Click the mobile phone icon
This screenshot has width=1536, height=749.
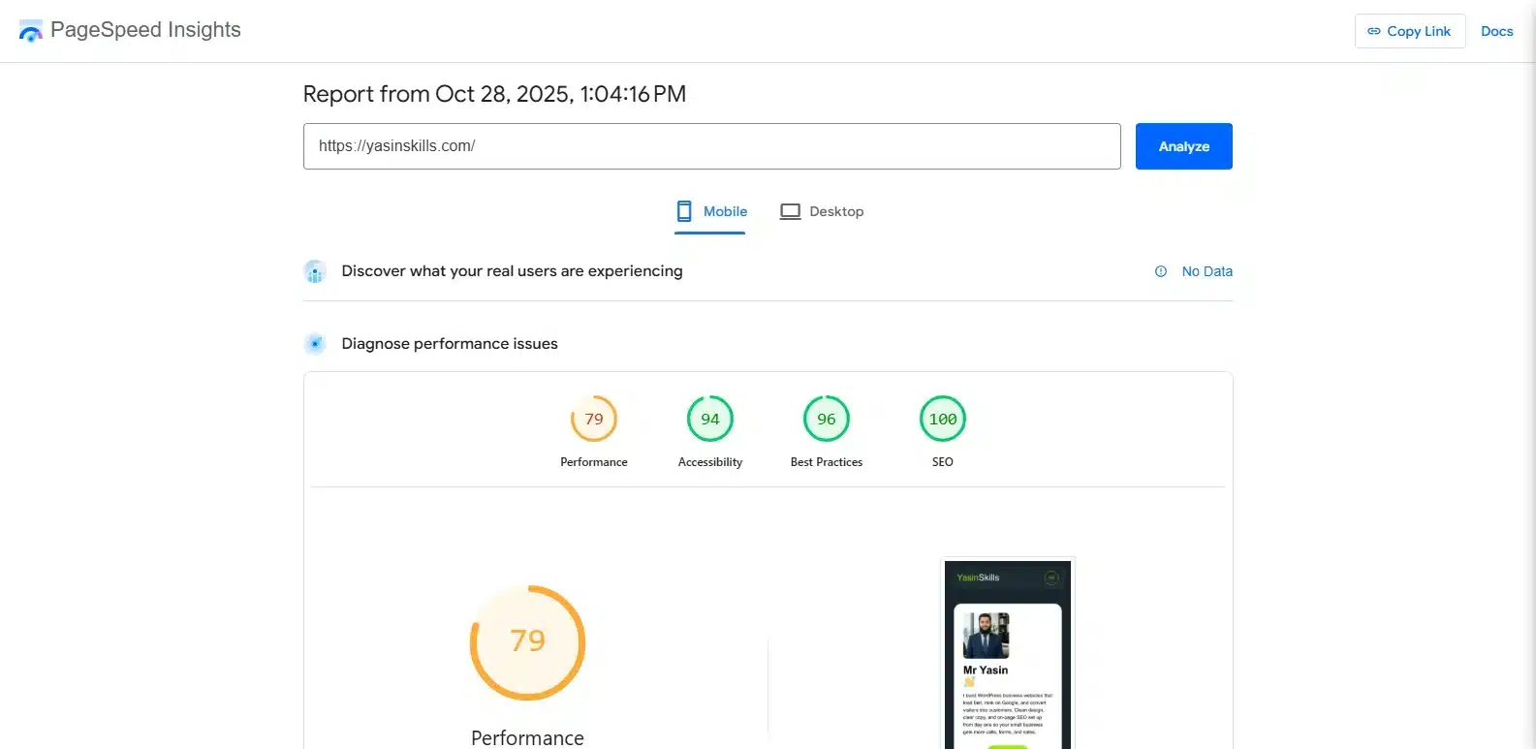[x=684, y=211]
